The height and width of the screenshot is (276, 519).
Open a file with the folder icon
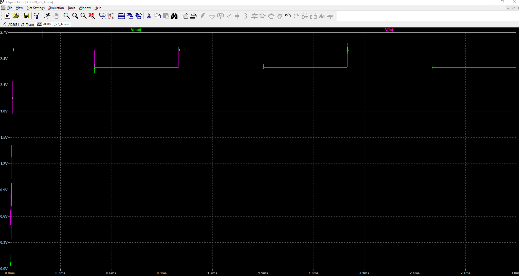(16, 16)
